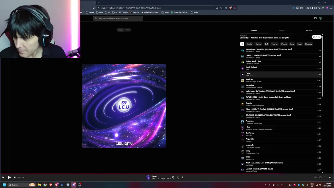
Task: Open the account avatar menu
Action: coord(320,18)
